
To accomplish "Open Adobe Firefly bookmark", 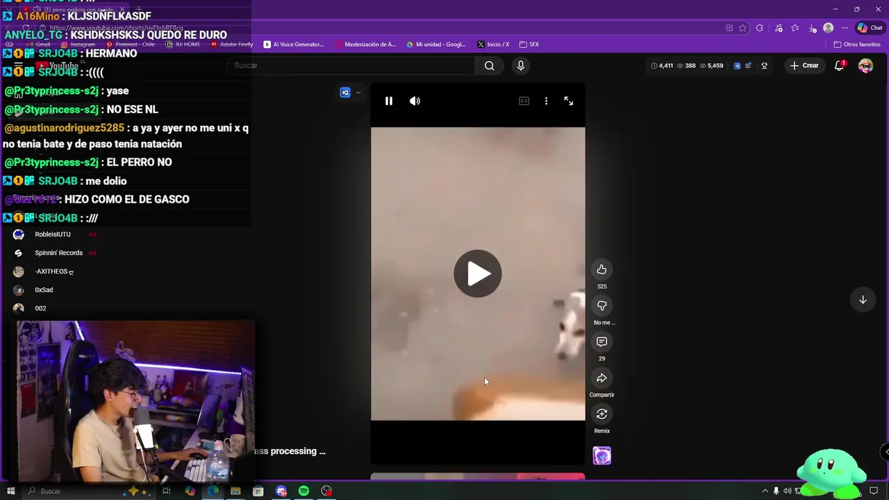I will point(232,44).
